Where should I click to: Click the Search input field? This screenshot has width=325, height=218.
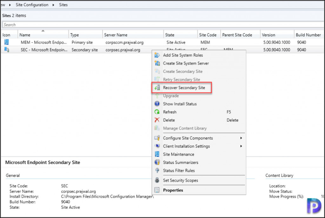(163, 25)
